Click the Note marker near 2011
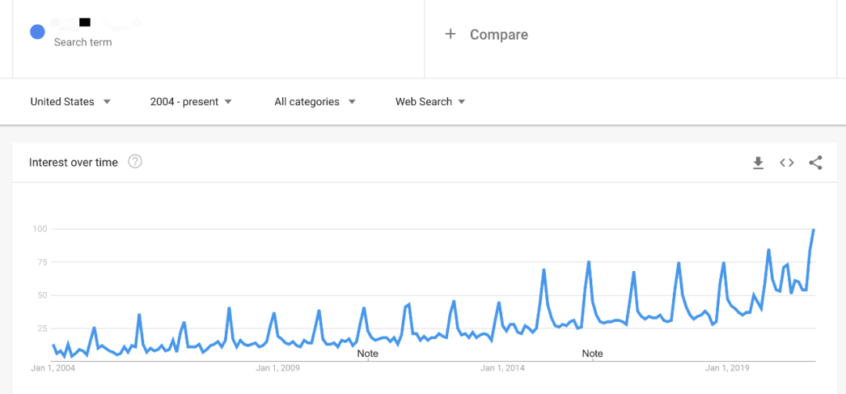Screen dimensions: 846x394 tap(367, 353)
